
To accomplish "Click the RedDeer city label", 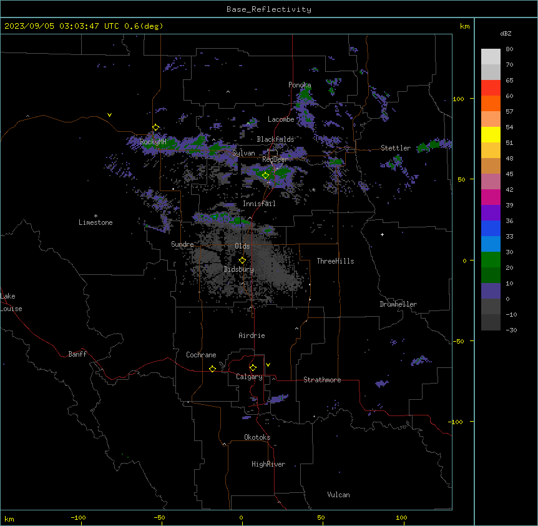I will coord(275,159).
